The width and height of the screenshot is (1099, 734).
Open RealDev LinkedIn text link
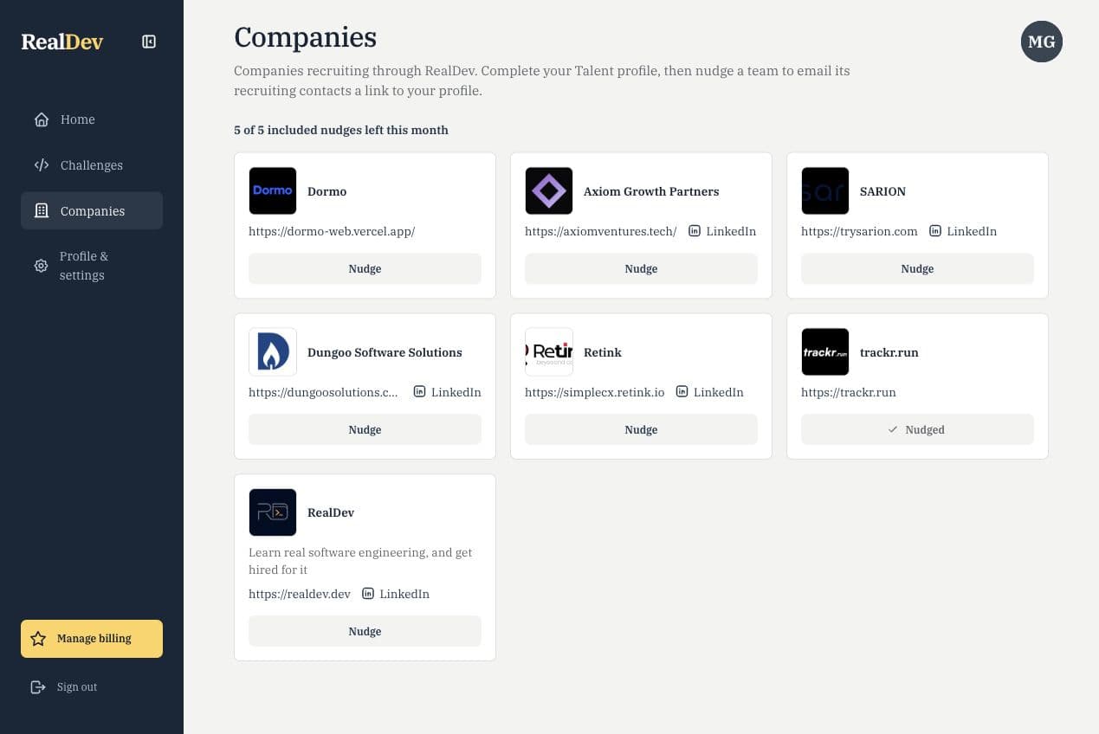(x=404, y=594)
